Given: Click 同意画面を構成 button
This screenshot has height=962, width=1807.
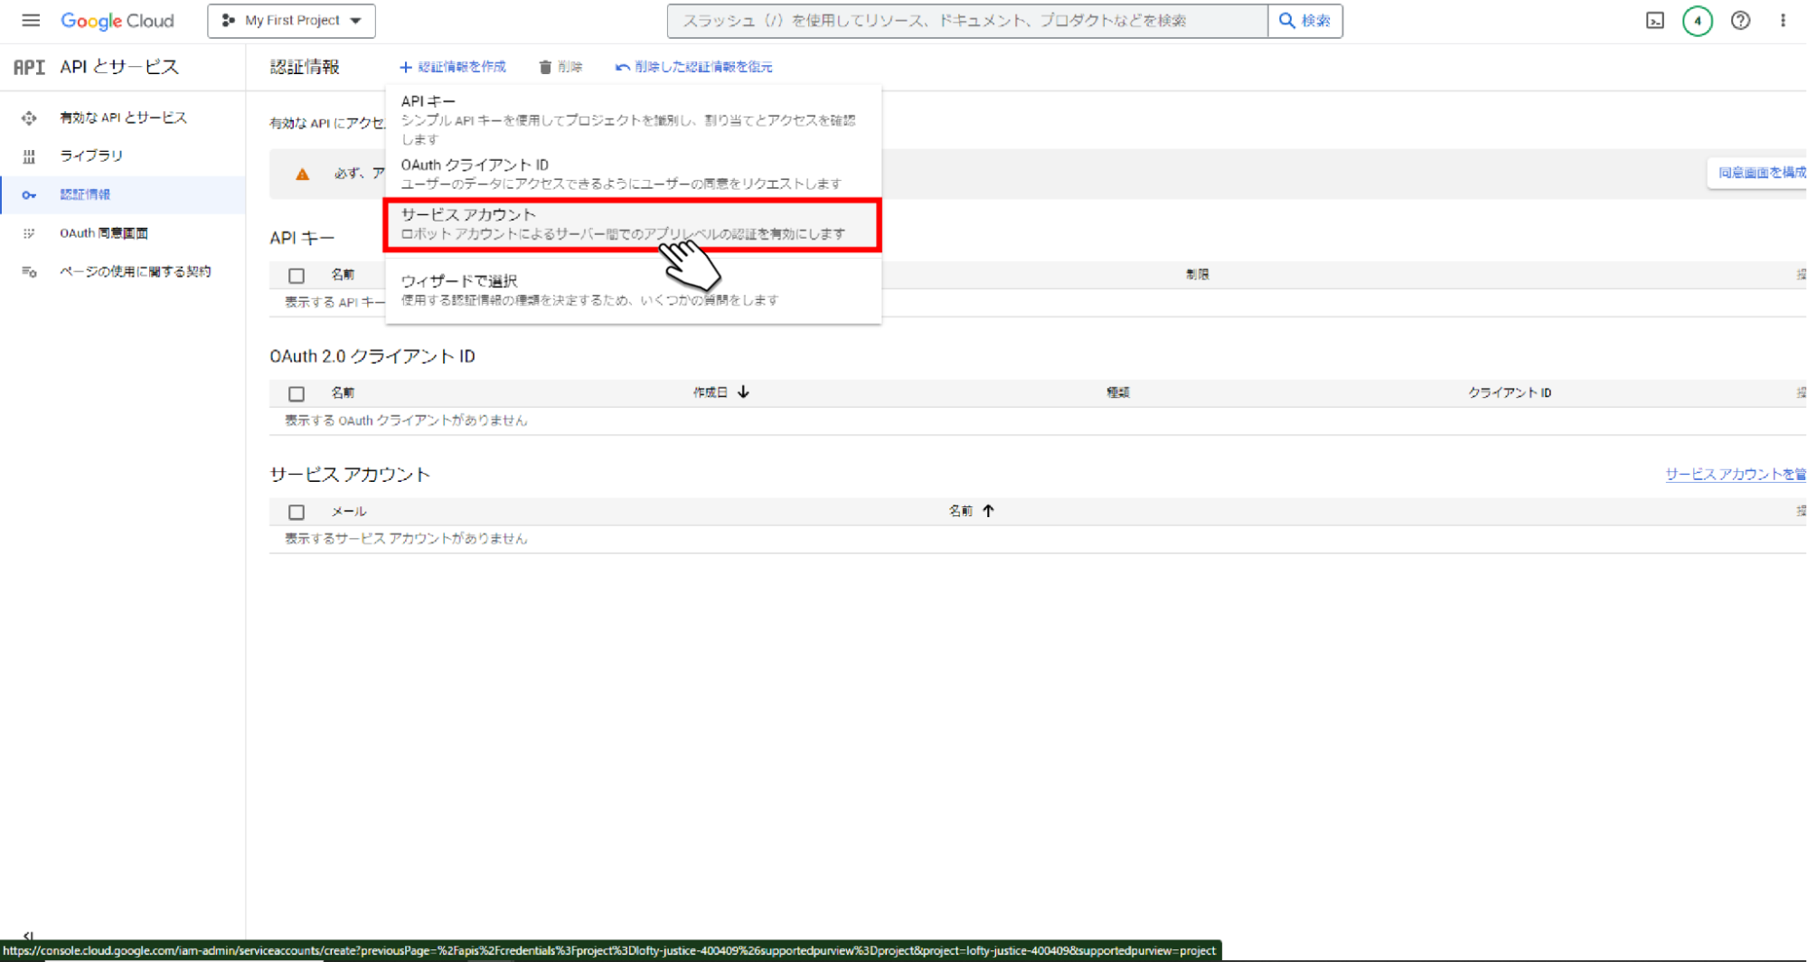Looking at the screenshot, I should point(1759,173).
